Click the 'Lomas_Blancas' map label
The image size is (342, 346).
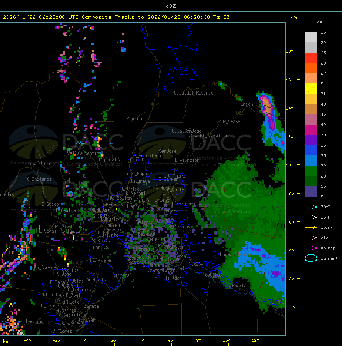[236, 254]
